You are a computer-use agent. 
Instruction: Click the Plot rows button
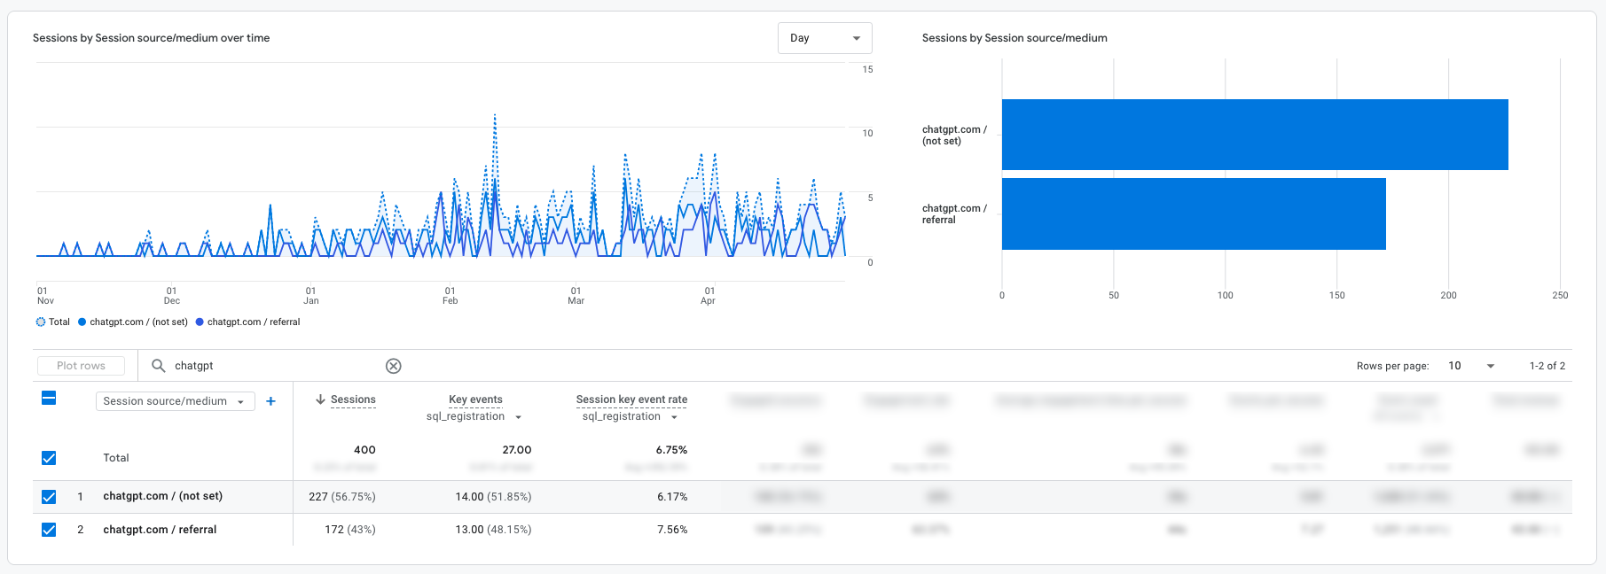[81, 366]
